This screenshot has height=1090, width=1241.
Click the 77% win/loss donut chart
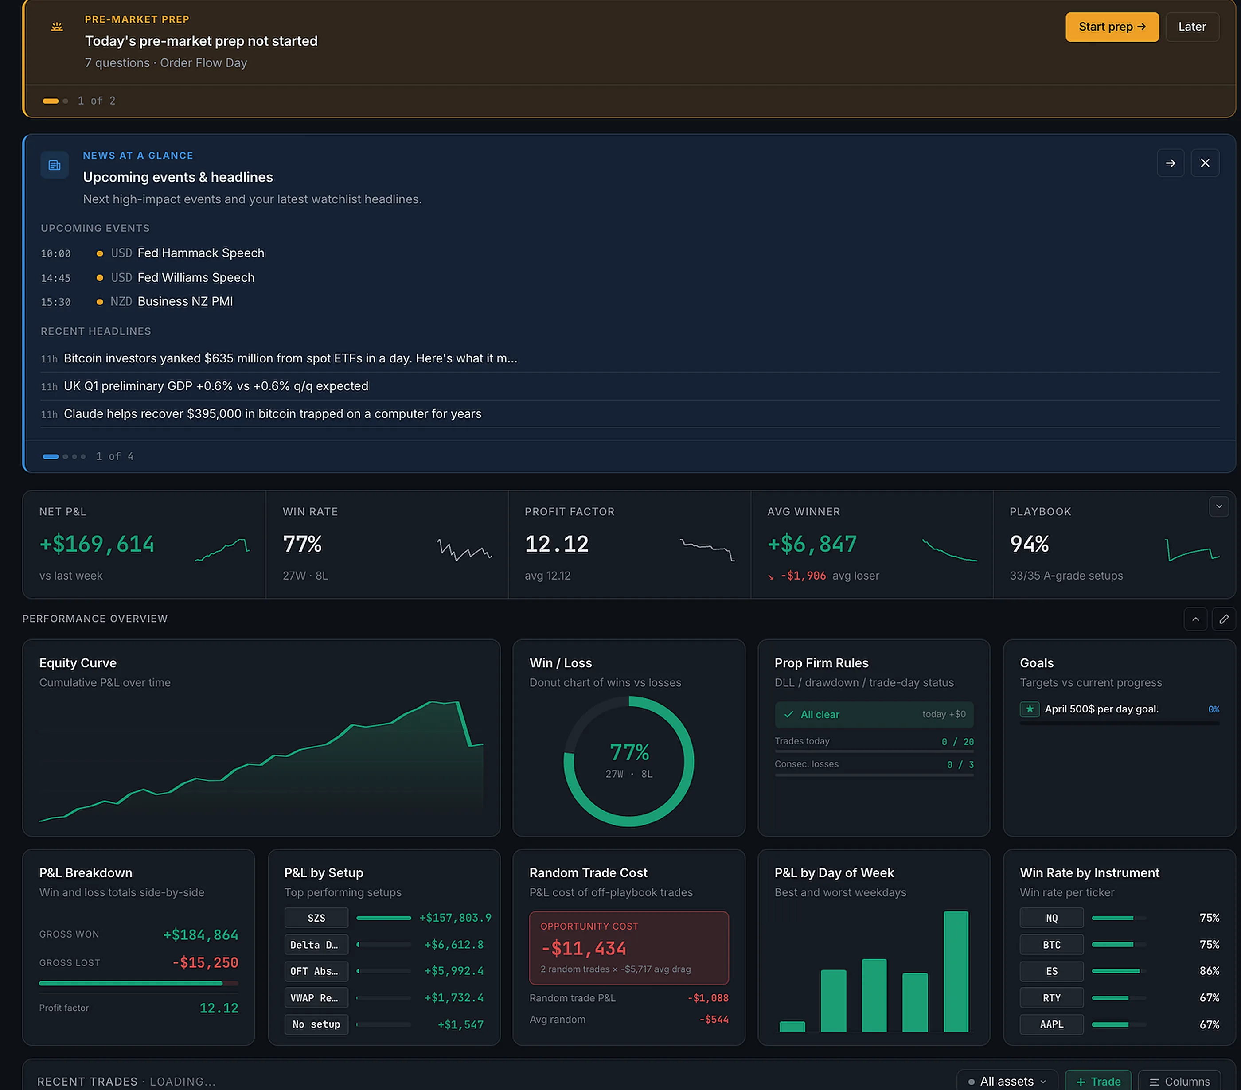click(628, 761)
